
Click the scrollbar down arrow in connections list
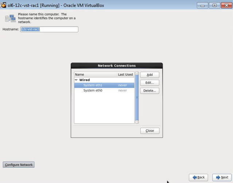point(137,122)
